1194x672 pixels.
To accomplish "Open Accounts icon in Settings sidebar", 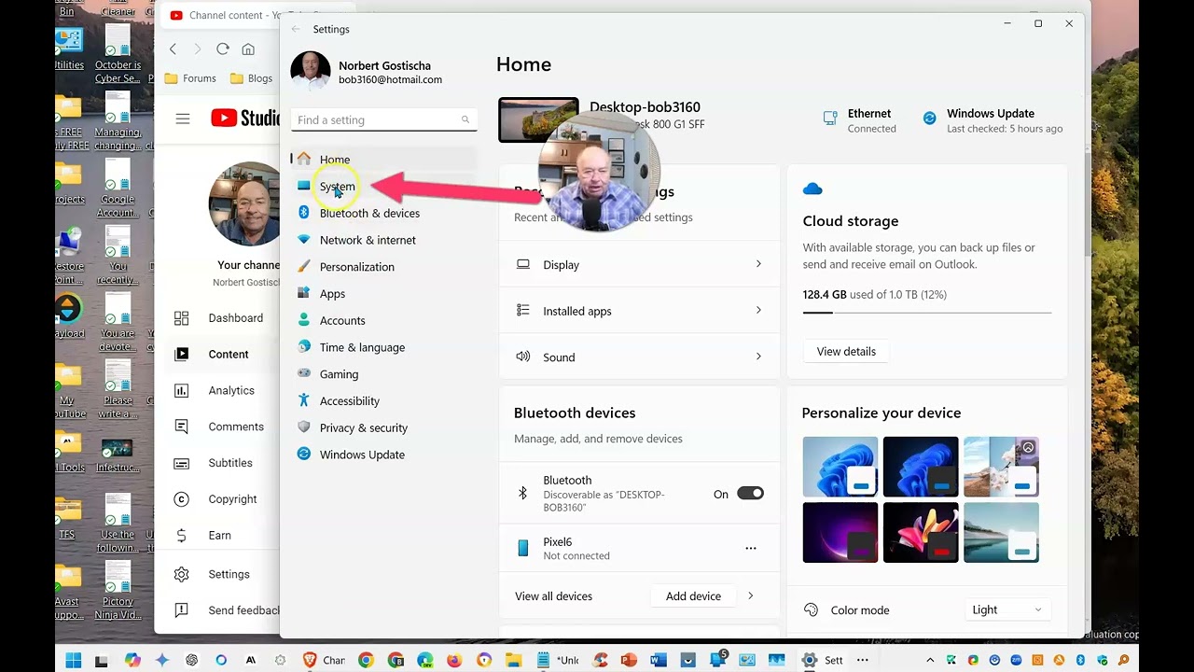I will point(304,320).
